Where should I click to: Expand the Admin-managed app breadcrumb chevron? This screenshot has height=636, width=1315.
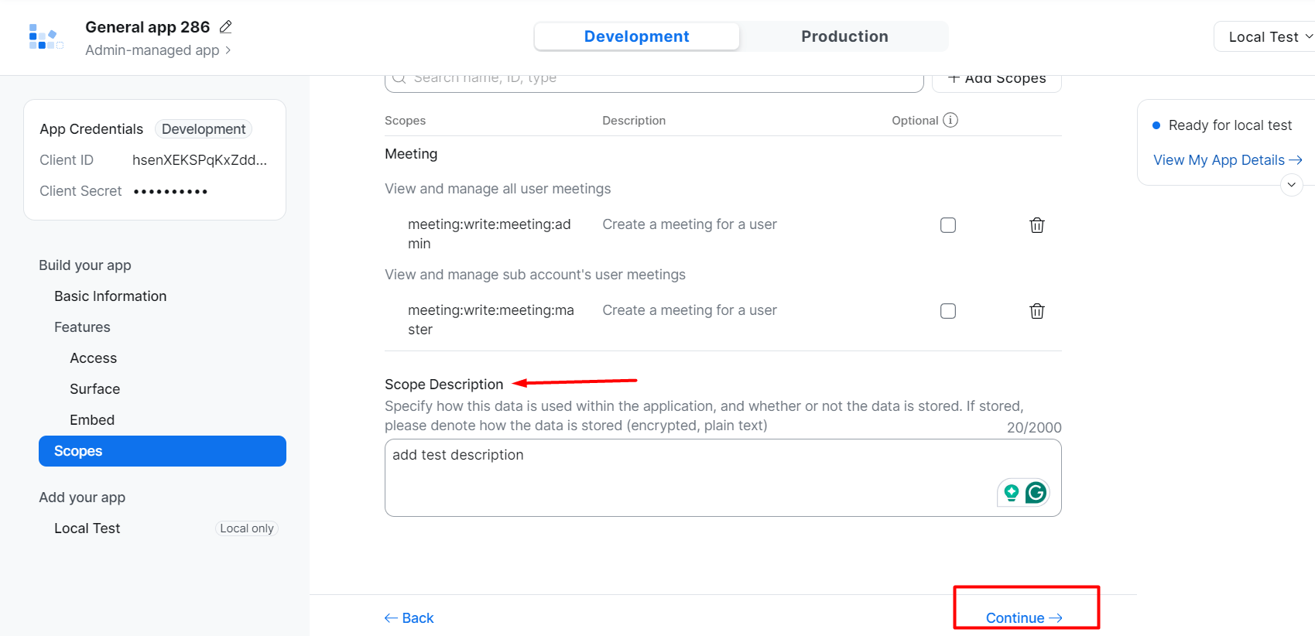228,50
